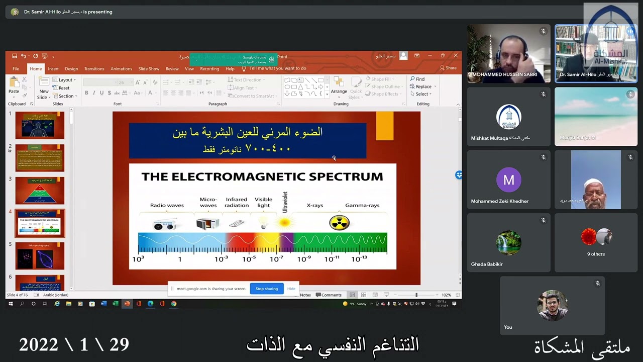Click the Stop sharing button

[x=266, y=289]
